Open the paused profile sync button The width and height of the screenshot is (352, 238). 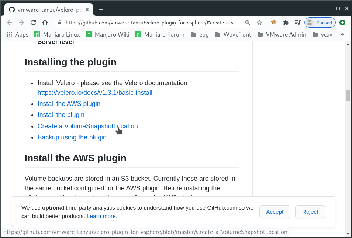(320, 23)
